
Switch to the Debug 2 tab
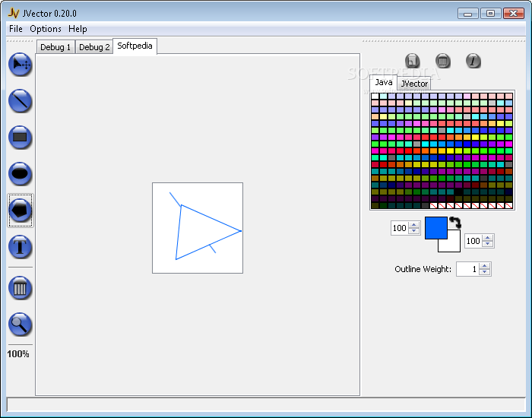(94, 47)
